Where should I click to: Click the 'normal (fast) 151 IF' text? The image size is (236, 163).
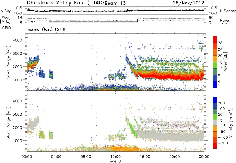(x=47, y=29)
